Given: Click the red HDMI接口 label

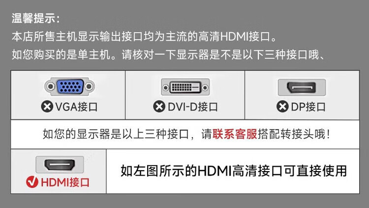Looking at the screenshot, I should click(65, 182).
